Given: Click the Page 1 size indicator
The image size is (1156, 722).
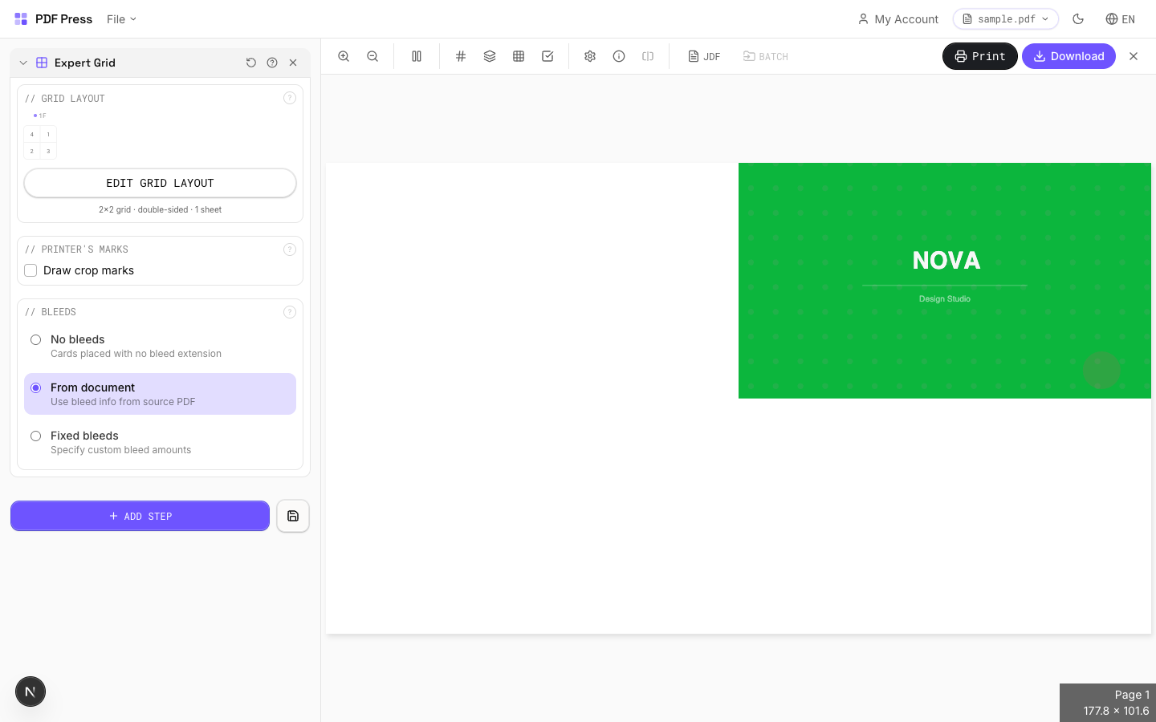Looking at the screenshot, I should [x=1108, y=703].
